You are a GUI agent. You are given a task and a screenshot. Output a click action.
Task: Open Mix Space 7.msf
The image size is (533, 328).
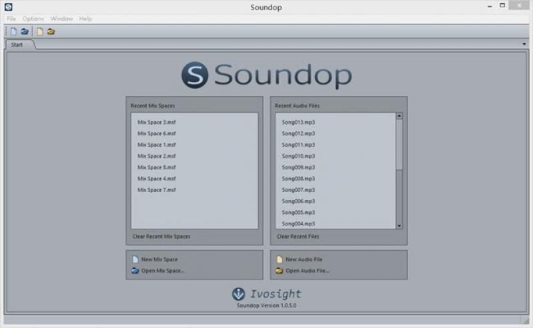coord(157,190)
